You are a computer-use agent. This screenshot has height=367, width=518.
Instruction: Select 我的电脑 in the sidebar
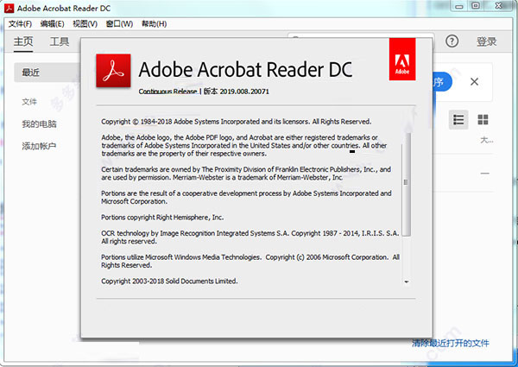tap(40, 124)
